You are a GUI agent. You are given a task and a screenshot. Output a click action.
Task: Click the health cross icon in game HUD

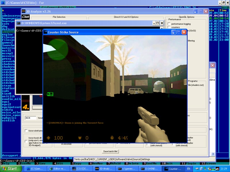[x=48, y=138]
